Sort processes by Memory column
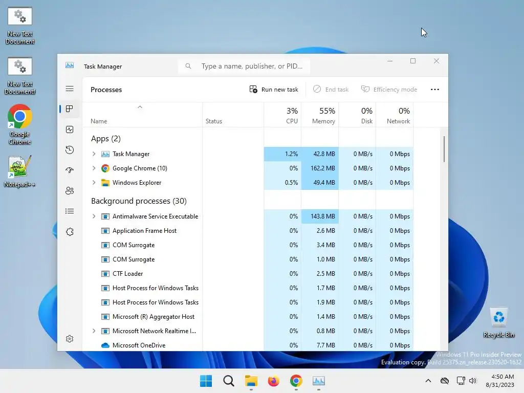The width and height of the screenshot is (524, 393). 320,115
